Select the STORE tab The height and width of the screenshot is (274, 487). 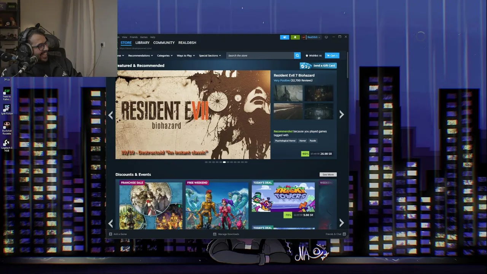126,43
